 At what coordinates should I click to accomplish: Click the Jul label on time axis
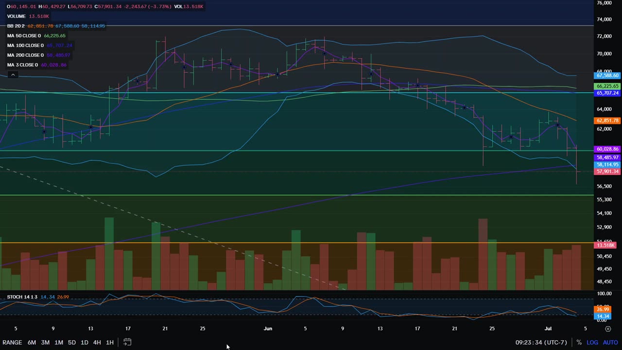pyautogui.click(x=548, y=329)
